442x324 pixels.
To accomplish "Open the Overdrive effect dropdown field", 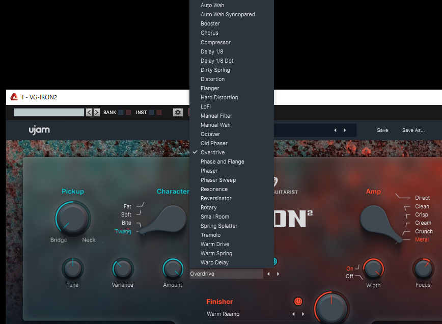I will click(227, 274).
